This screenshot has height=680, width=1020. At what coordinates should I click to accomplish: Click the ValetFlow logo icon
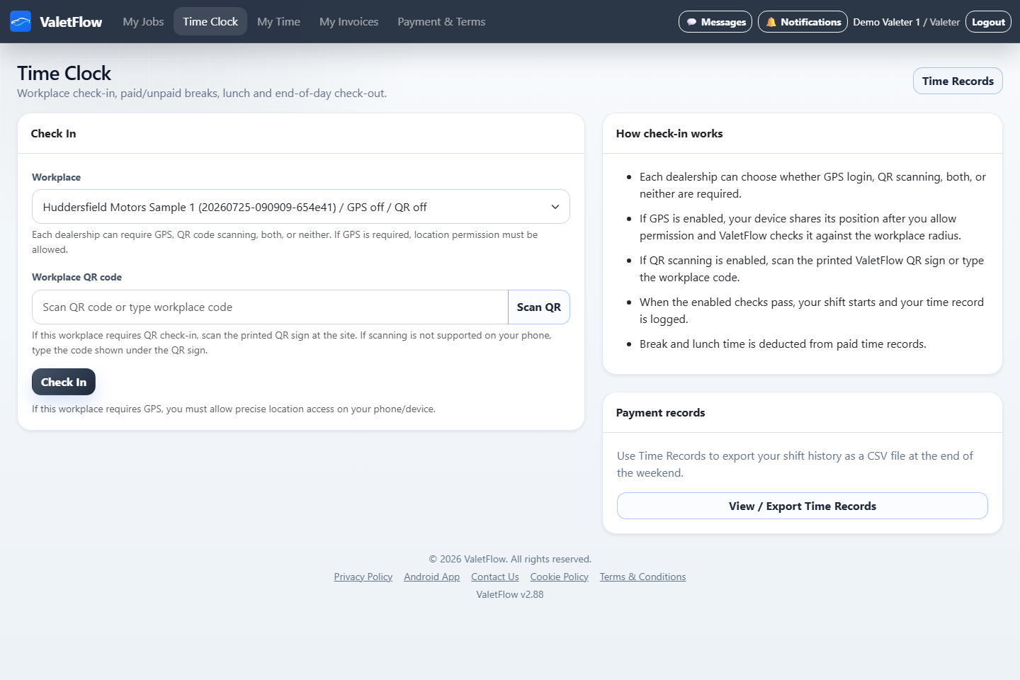pos(21,22)
